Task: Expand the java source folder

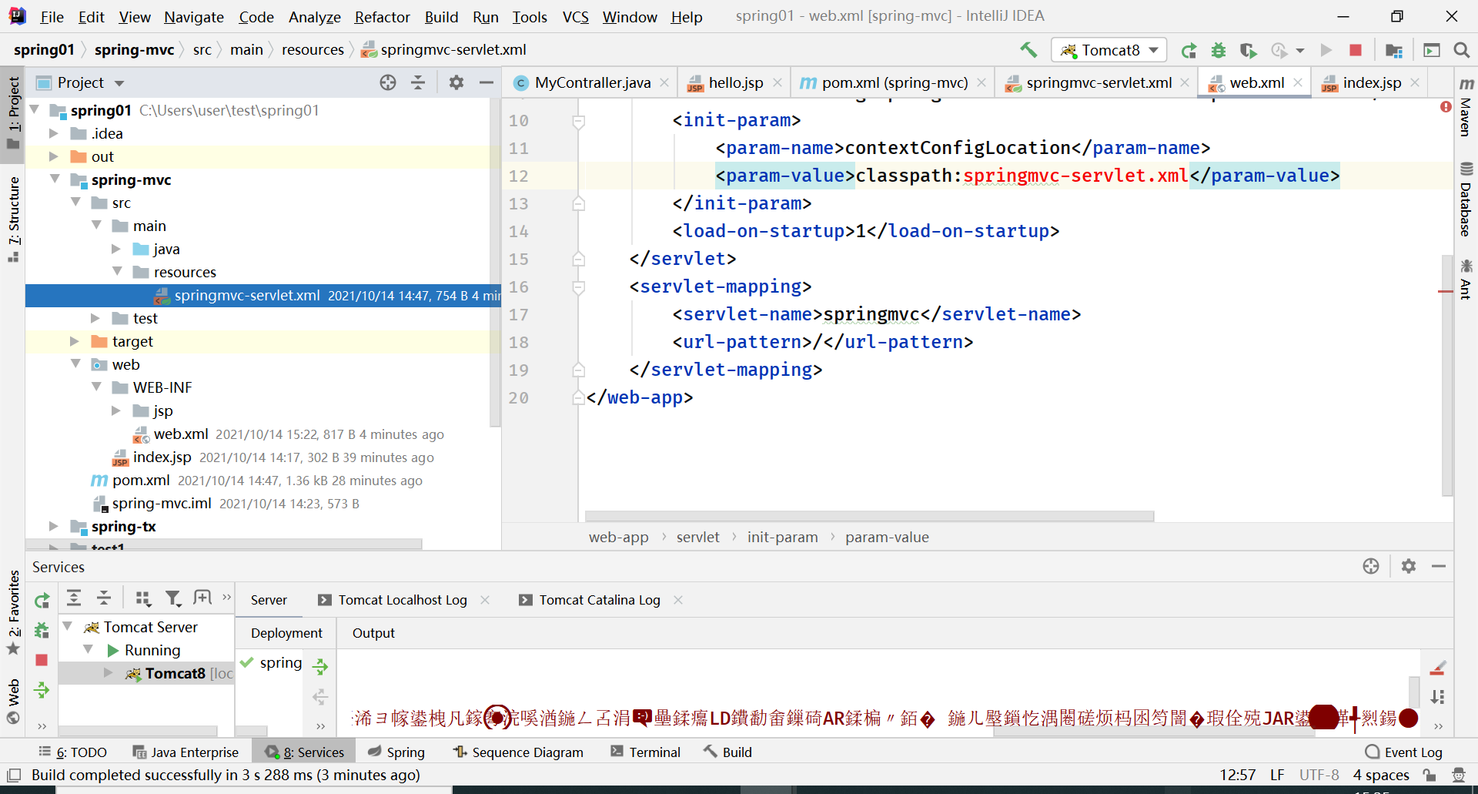Action: [x=116, y=249]
